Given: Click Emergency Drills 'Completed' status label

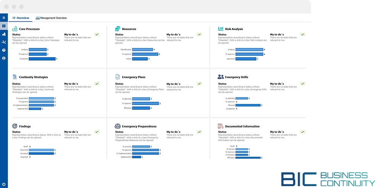Looking at the screenshot, I should [230, 109].
